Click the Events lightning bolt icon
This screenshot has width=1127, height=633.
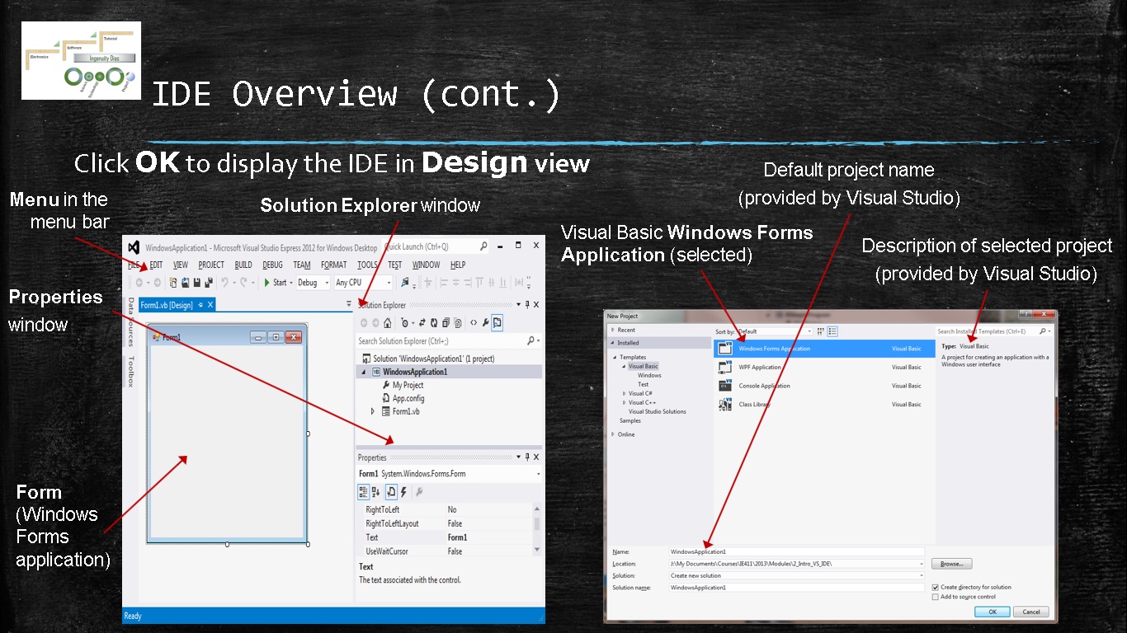(x=403, y=491)
